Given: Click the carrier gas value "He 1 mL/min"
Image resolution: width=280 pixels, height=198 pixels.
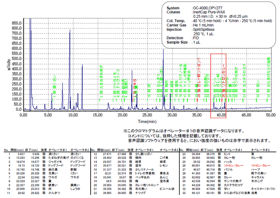Looking at the screenshot, I should [203, 25].
